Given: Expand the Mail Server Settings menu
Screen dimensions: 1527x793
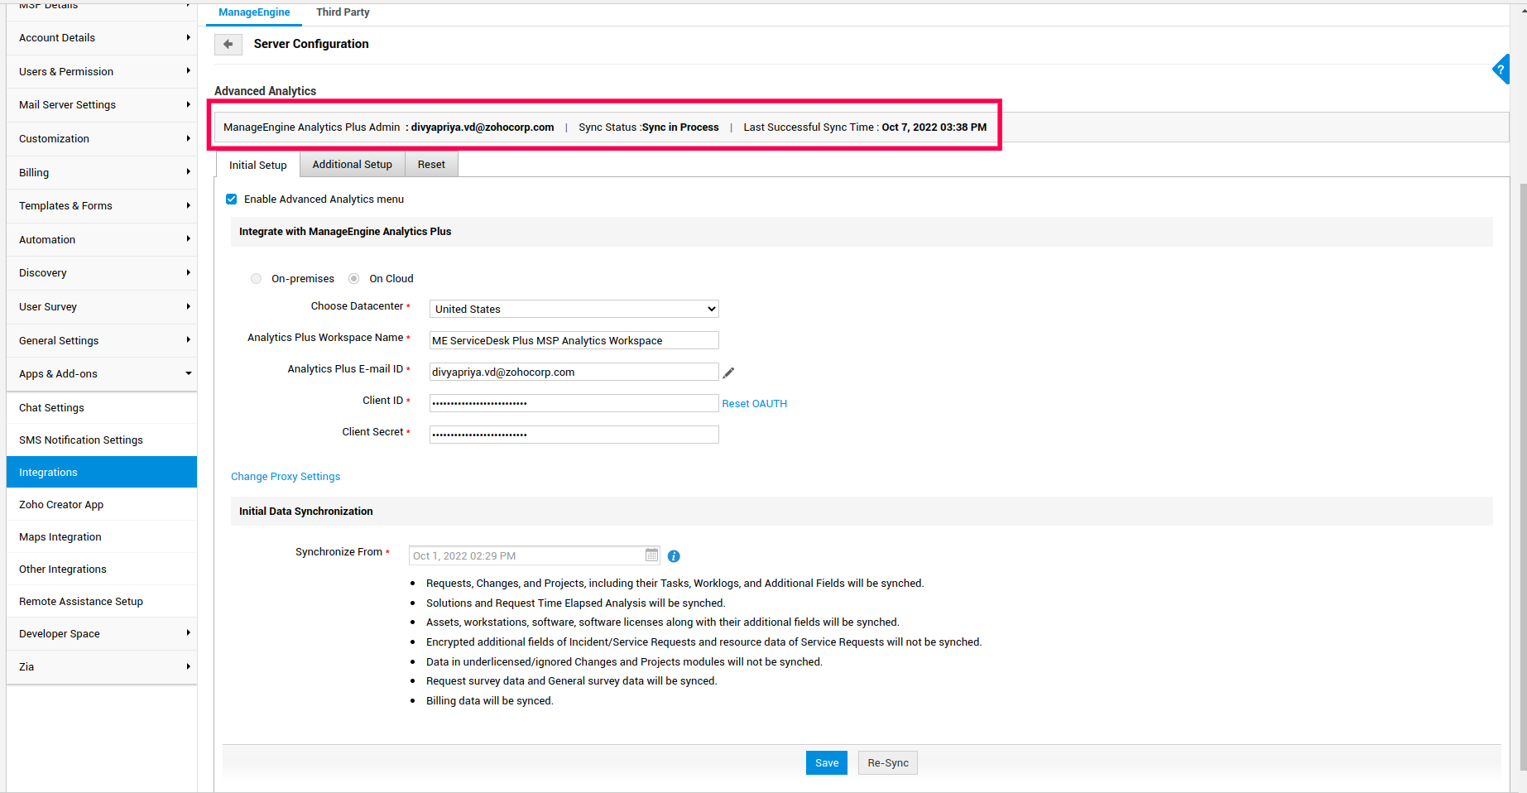Looking at the screenshot, I should [102, 105].
